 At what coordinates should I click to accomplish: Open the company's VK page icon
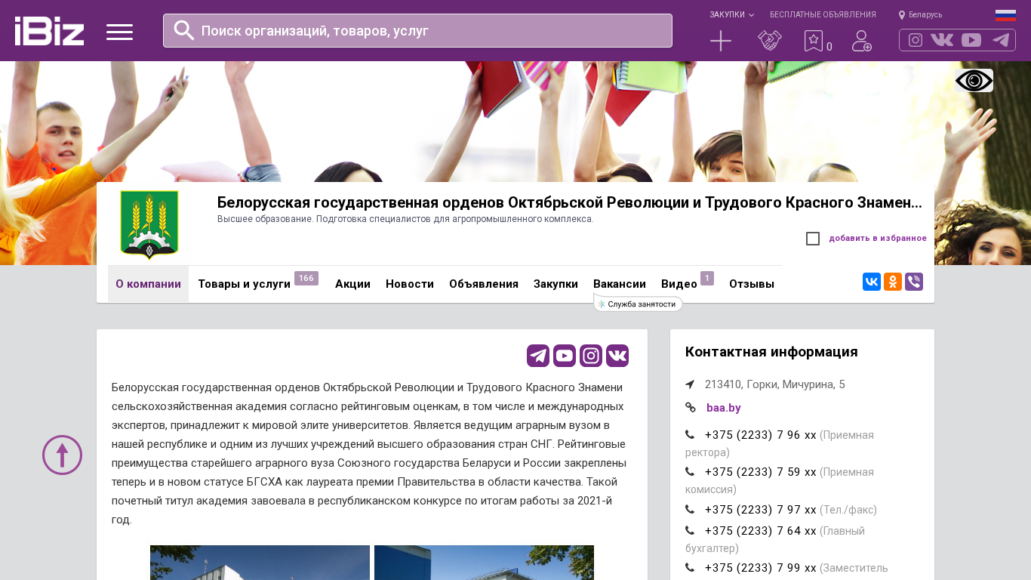[617, 356]
